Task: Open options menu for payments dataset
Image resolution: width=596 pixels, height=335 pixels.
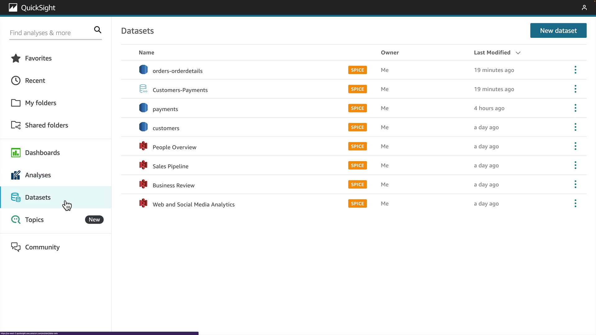Action: point(575,108)
